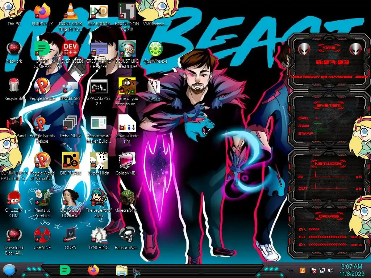
Task: Open the VM0Technic... desktop icon
Action: click(155, 13)
